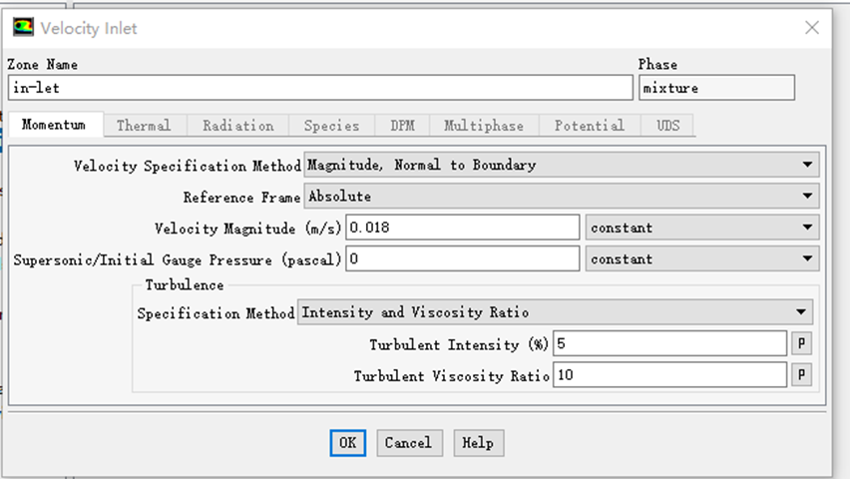This screenshot has width=850, height=479.
Task: Click the Supersonic/Initial Gauge Pressure field
Action: click(x=462, y=258)
